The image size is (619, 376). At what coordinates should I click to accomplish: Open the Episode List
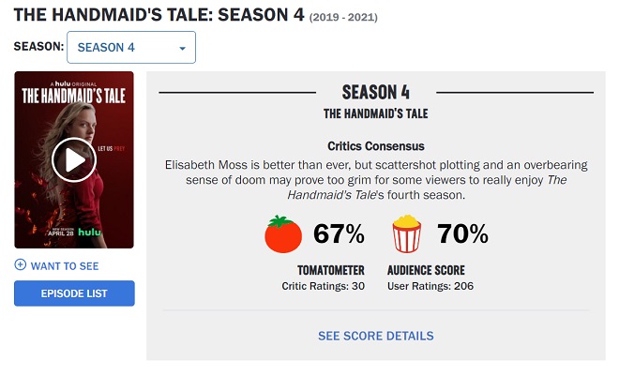click(74, 293)
